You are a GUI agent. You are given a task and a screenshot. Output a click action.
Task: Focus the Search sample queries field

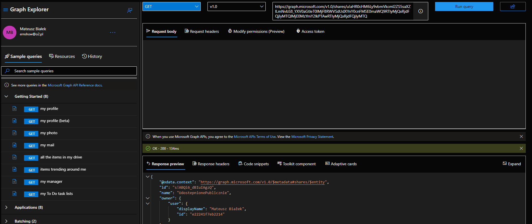[x=69, y=71]
